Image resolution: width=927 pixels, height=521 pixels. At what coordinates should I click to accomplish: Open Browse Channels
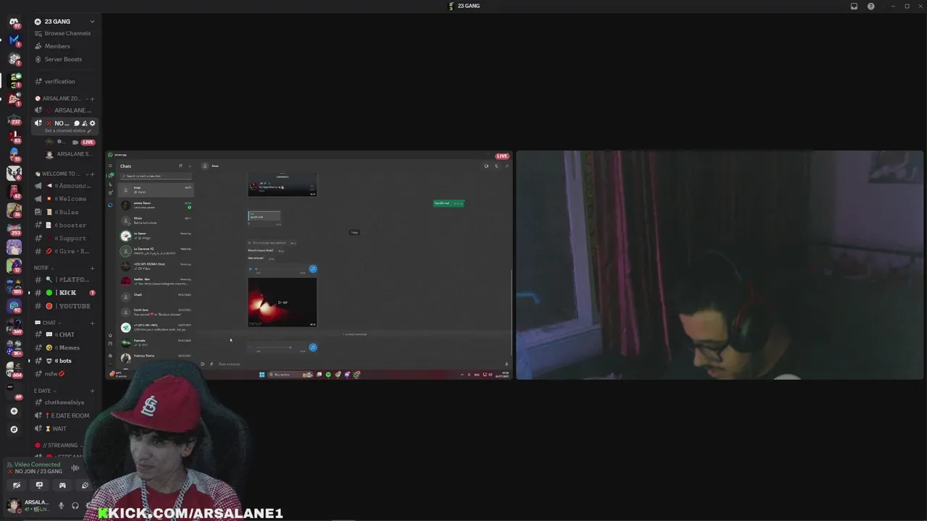[x=64, y=33]
